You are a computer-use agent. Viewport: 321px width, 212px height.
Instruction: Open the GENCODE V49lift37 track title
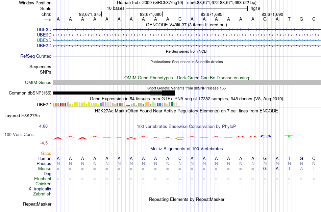[x=187, y=25]
